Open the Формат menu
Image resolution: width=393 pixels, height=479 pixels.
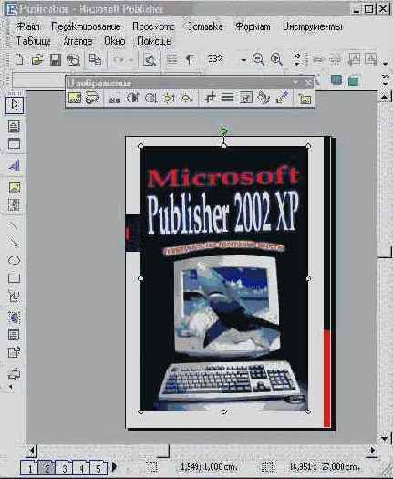tap(253, 26)
